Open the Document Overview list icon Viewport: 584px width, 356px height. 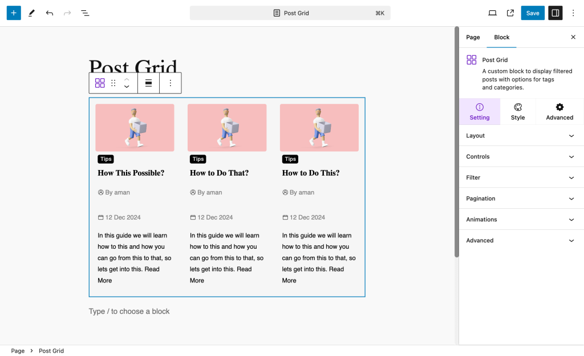85,13
